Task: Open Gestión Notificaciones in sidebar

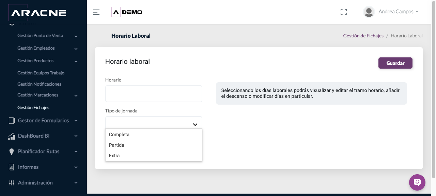Action: pyautogui.click(x=39, y=84)
